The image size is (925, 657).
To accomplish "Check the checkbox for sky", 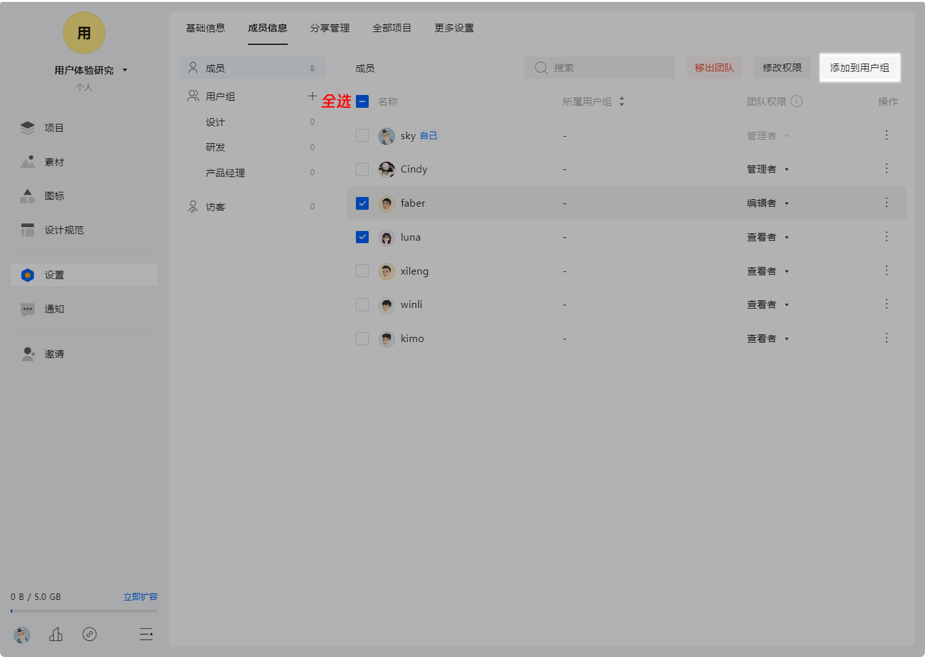I will pos(362,135).
